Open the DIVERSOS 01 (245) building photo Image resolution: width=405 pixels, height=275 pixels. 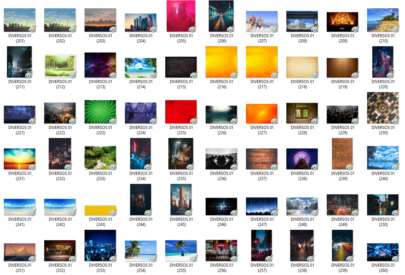point(181,200)
